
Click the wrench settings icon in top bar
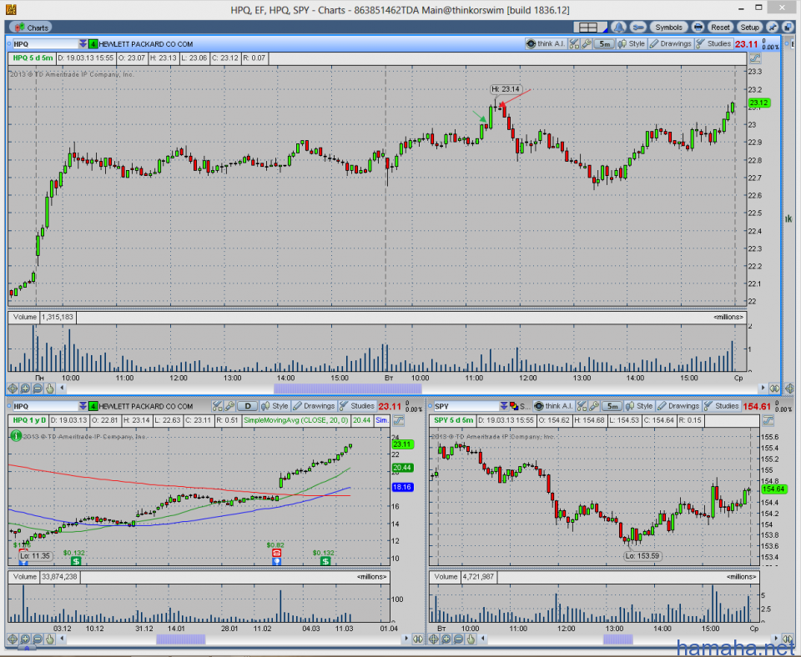[638, 28]
